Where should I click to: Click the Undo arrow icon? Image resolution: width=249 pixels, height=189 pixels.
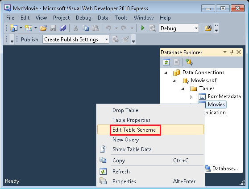pyautogui.click(x=108, y=28)
